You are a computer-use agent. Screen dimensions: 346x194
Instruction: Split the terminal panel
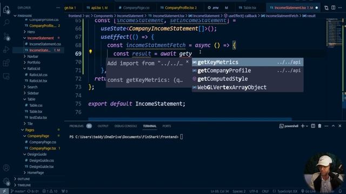point(313,126)
